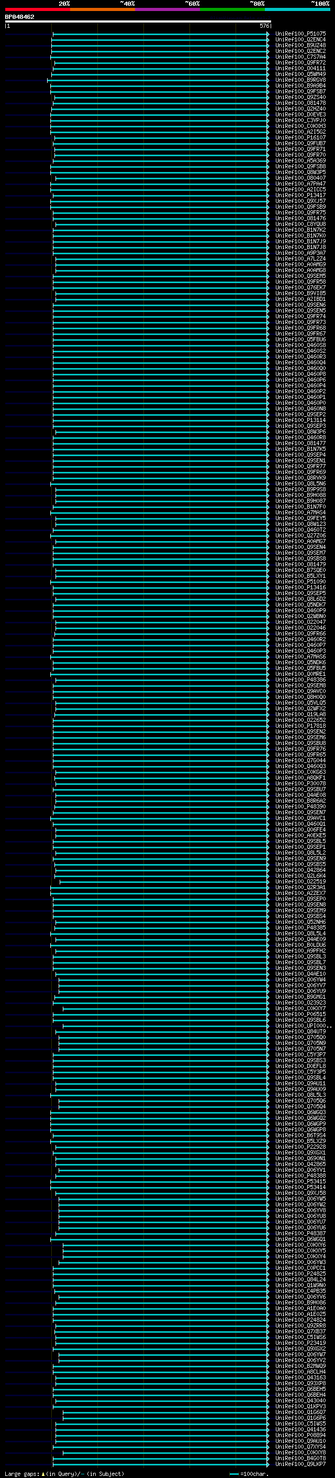Select hit UniRef100_Q2WBN0
335x1478 pixels.
click(300, 616)
